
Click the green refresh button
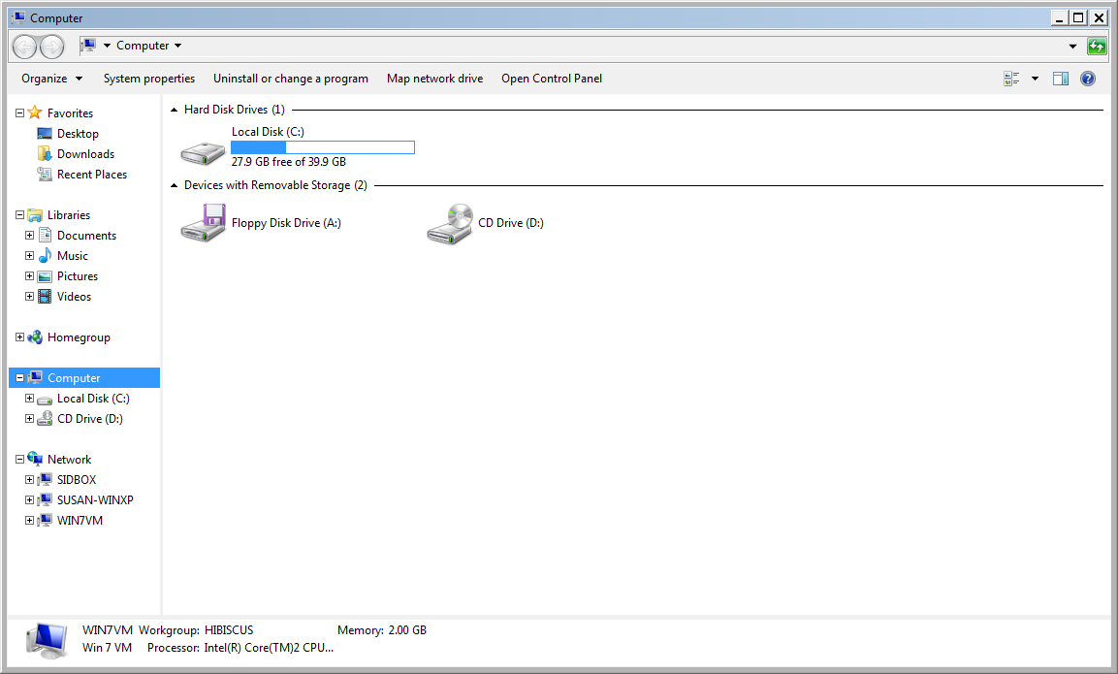click(1097, 47)
